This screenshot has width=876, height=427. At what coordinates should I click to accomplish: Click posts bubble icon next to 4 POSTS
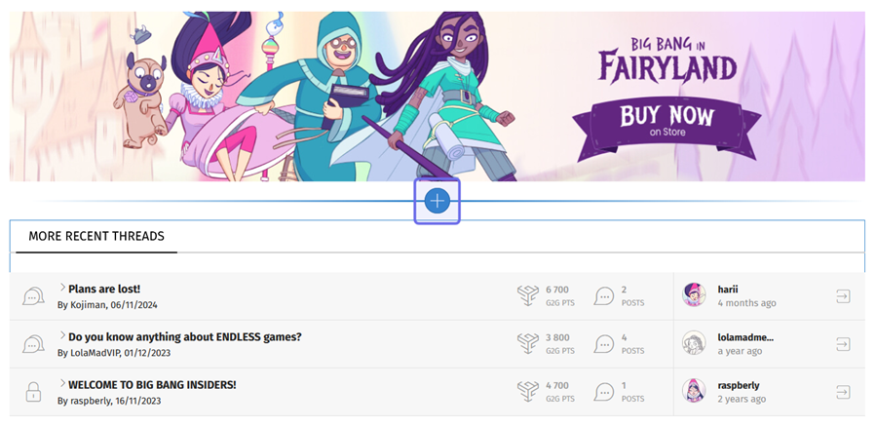(604, 344)
